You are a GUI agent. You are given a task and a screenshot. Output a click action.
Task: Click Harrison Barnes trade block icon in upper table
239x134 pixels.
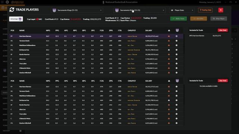click(x=169, y=36)
